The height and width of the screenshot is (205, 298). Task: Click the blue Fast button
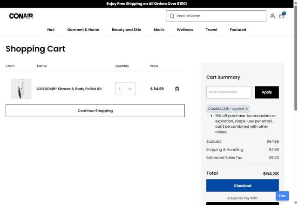pyautogui.click(x=282, y=196)
